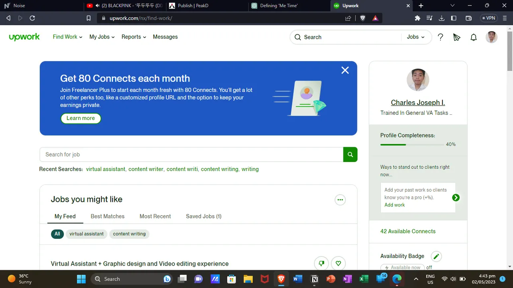513x288 pixels.
Task: Select recent search virtual assistant
Action: 106,169
